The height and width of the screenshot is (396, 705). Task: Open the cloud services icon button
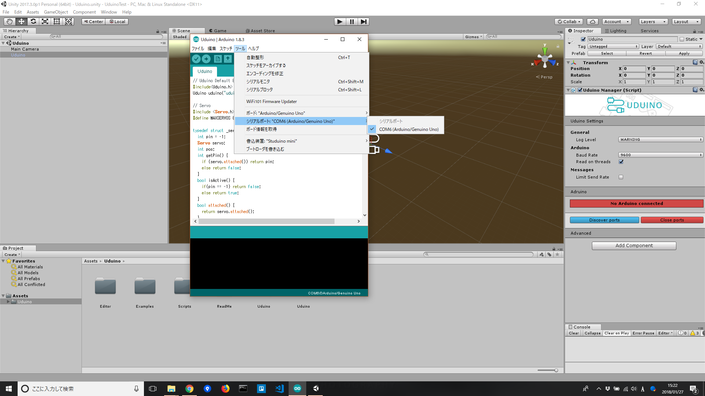[592, 22]
